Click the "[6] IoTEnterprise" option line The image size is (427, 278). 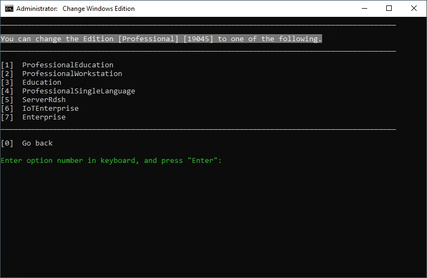tap(40, 109)
